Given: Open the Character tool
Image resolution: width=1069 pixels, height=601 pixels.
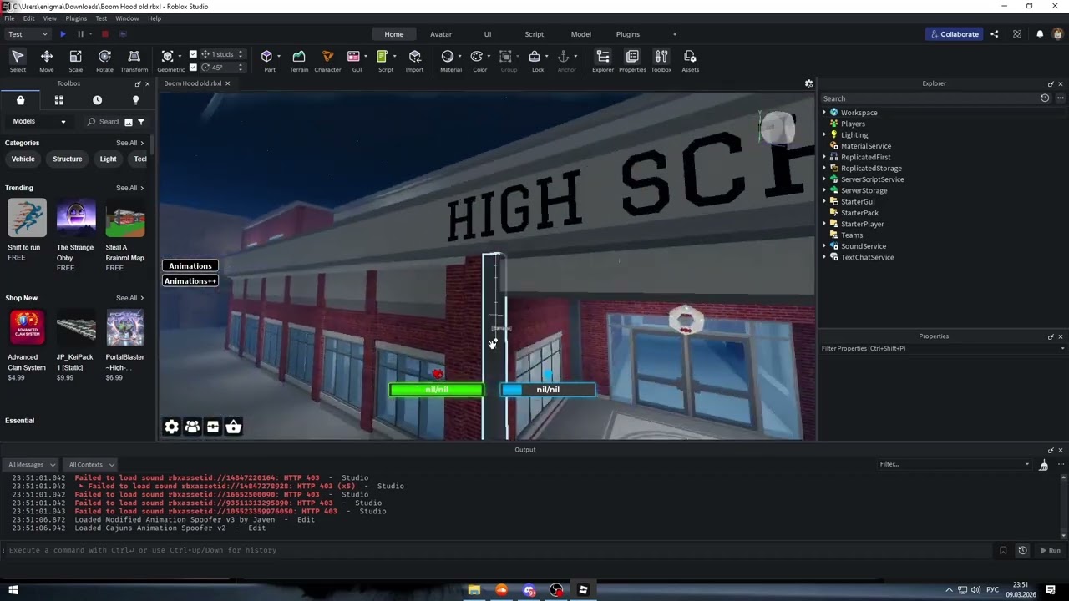Looking at the screenshot, I should [327, 60].
